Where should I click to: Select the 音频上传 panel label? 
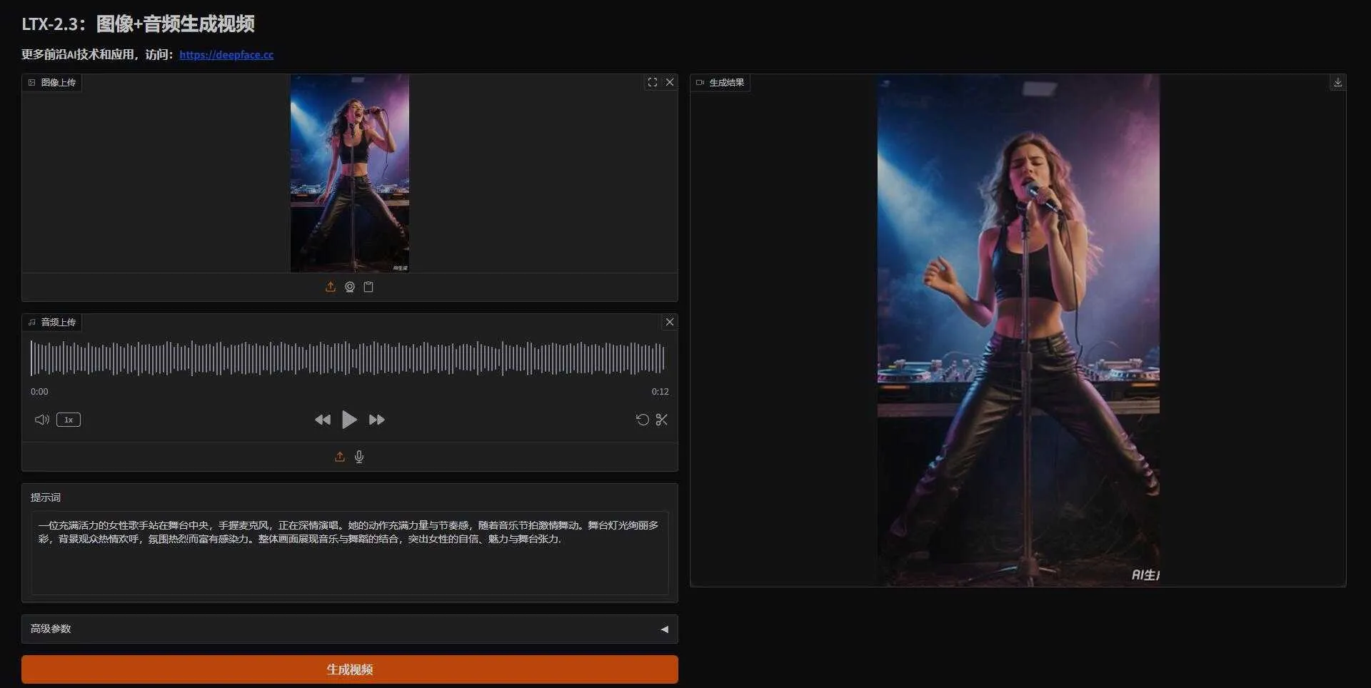tap(51, 322)
